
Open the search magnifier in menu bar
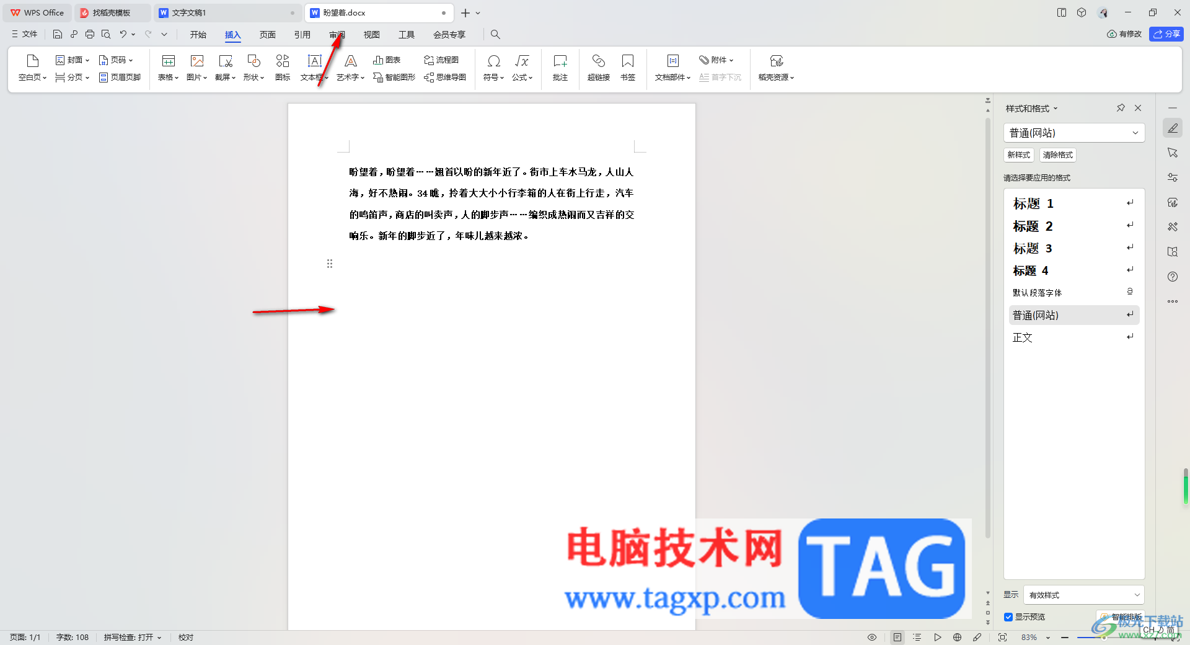[x=495, y=35]
